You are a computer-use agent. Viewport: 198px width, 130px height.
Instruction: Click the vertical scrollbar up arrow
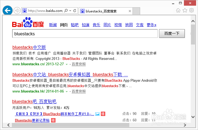[x=193, y=21]
